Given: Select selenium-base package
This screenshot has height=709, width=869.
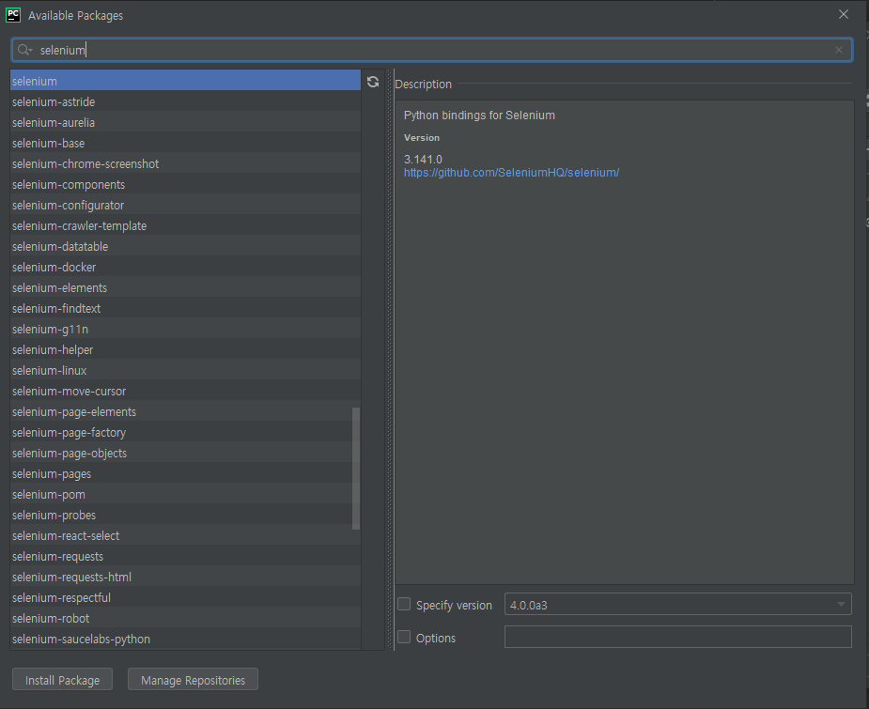Looking at the screenshot, I should pyautogui.click(x=185, y=143).
